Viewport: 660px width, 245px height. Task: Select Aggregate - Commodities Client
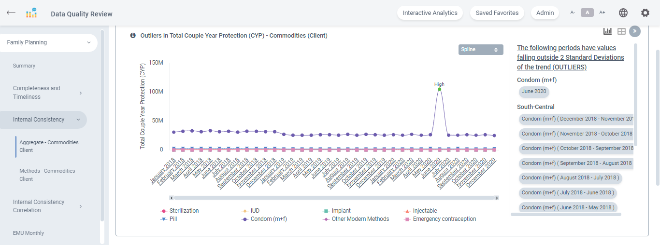[x=49, y=146]
